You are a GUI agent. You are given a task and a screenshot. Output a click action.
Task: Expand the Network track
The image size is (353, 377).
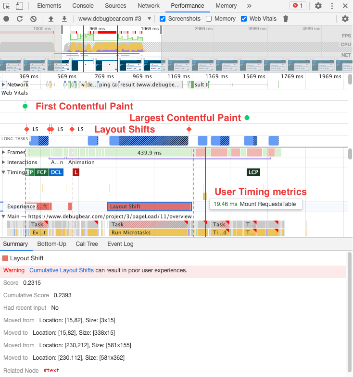[x=3, y=85]
